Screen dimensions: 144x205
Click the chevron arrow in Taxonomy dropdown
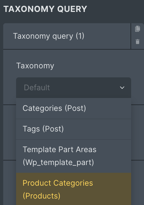tap(122, 88)
